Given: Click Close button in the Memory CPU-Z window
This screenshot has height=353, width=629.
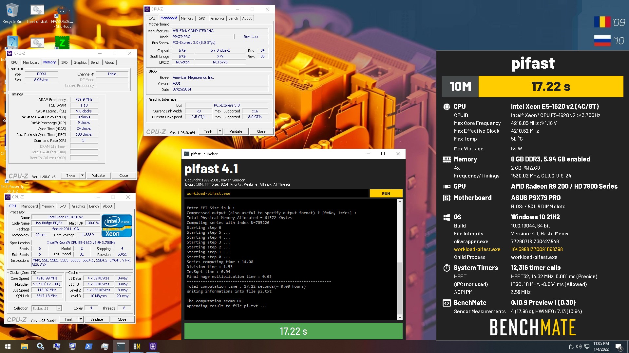Looking at the screenshot, I should tap(124, 176).
